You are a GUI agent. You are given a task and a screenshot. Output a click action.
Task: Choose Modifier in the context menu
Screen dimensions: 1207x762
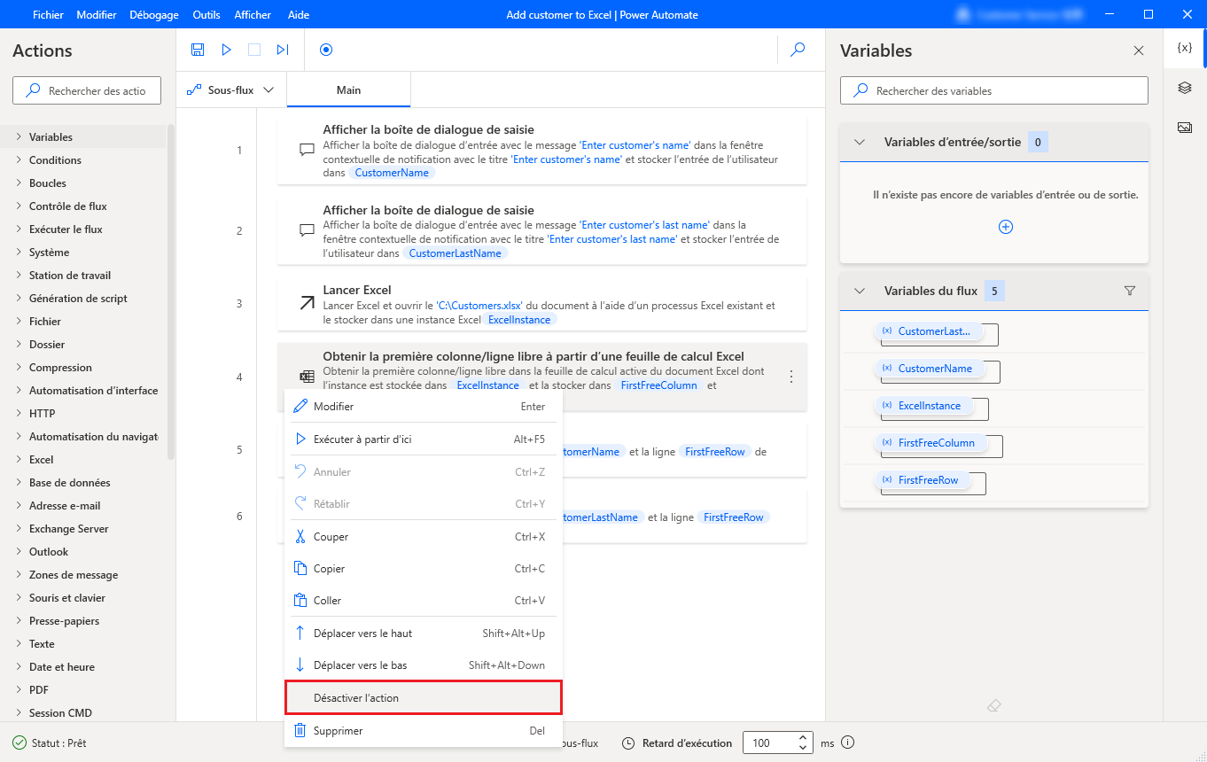(x=424, y=407)
